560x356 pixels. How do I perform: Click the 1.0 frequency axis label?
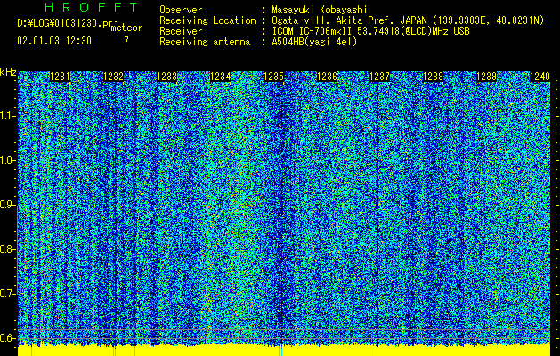point(7,160)
